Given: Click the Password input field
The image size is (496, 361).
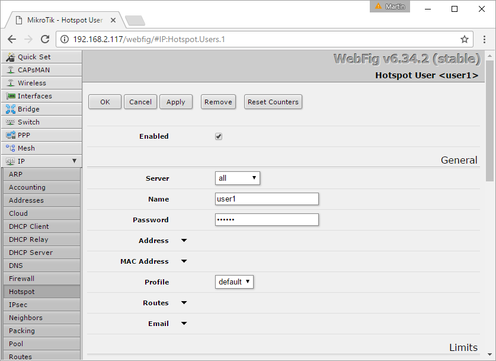Looking at the screenshot, I should click(x=267, y=219).
